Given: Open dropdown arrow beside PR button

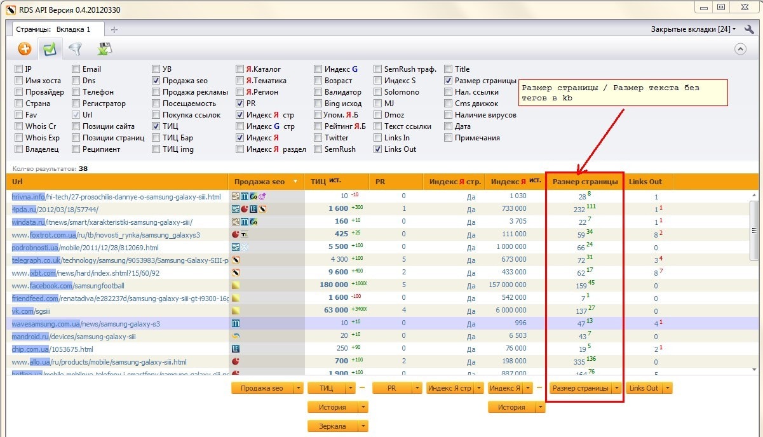Looking at the screenshot, I should (x=417, y=388).
